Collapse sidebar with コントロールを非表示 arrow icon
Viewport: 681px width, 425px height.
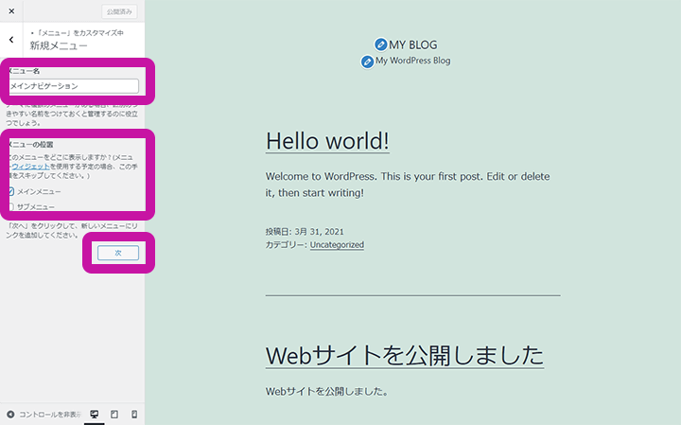pos(10,415)
